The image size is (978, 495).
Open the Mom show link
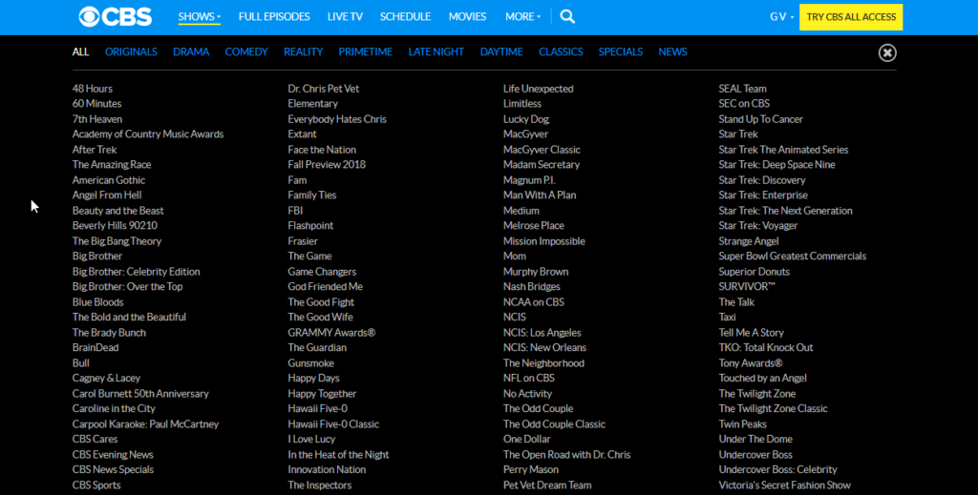click(x=515, y=256)
